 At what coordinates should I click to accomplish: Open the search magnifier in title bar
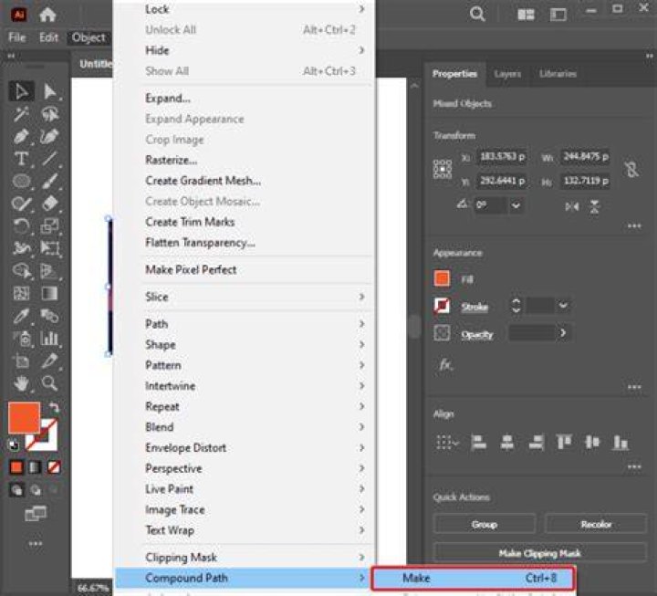pyautogui.click(x=477, y=15)
